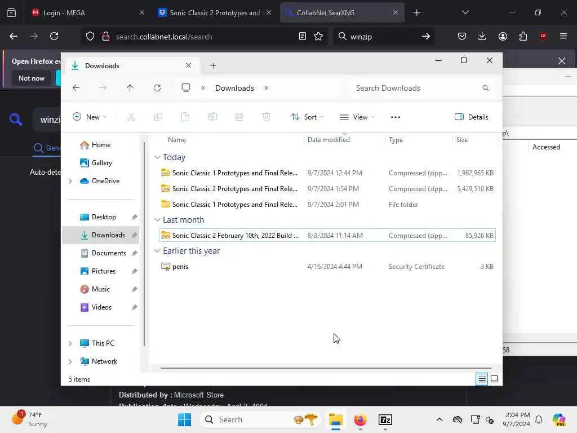This screenshot has width=577, height=433.
Task: Click the Rename icon in Explorer toolbar
Action: (212, 117)
